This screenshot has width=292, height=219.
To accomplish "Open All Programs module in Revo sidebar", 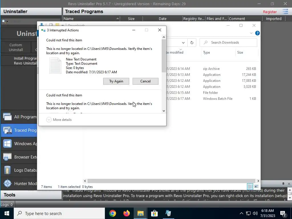I will pyautogui.click(x=7, y=117).
